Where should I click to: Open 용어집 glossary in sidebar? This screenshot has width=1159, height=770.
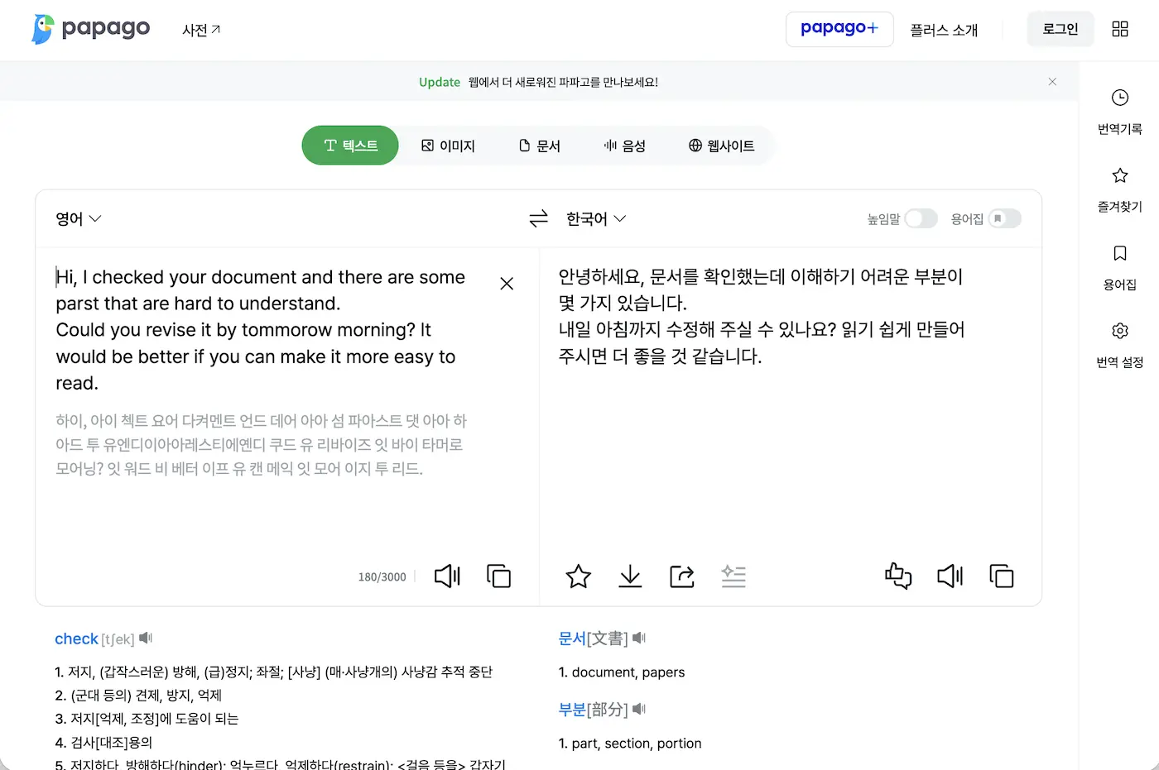coord(1120,267)
